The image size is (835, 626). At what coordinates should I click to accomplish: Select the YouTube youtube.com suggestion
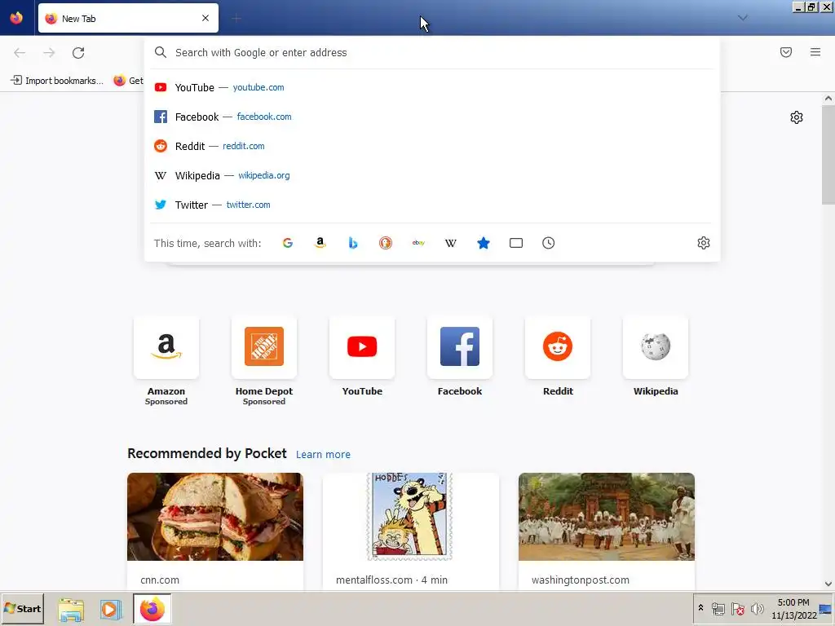(432, 87)
